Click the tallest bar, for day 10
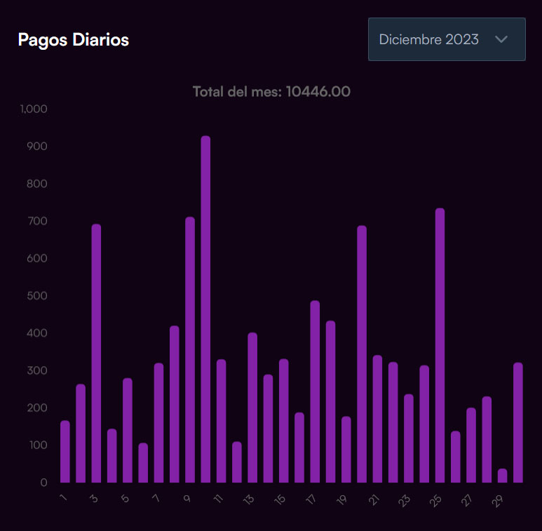The width and height of the screenshot is (542, 531). click(205, 309)
